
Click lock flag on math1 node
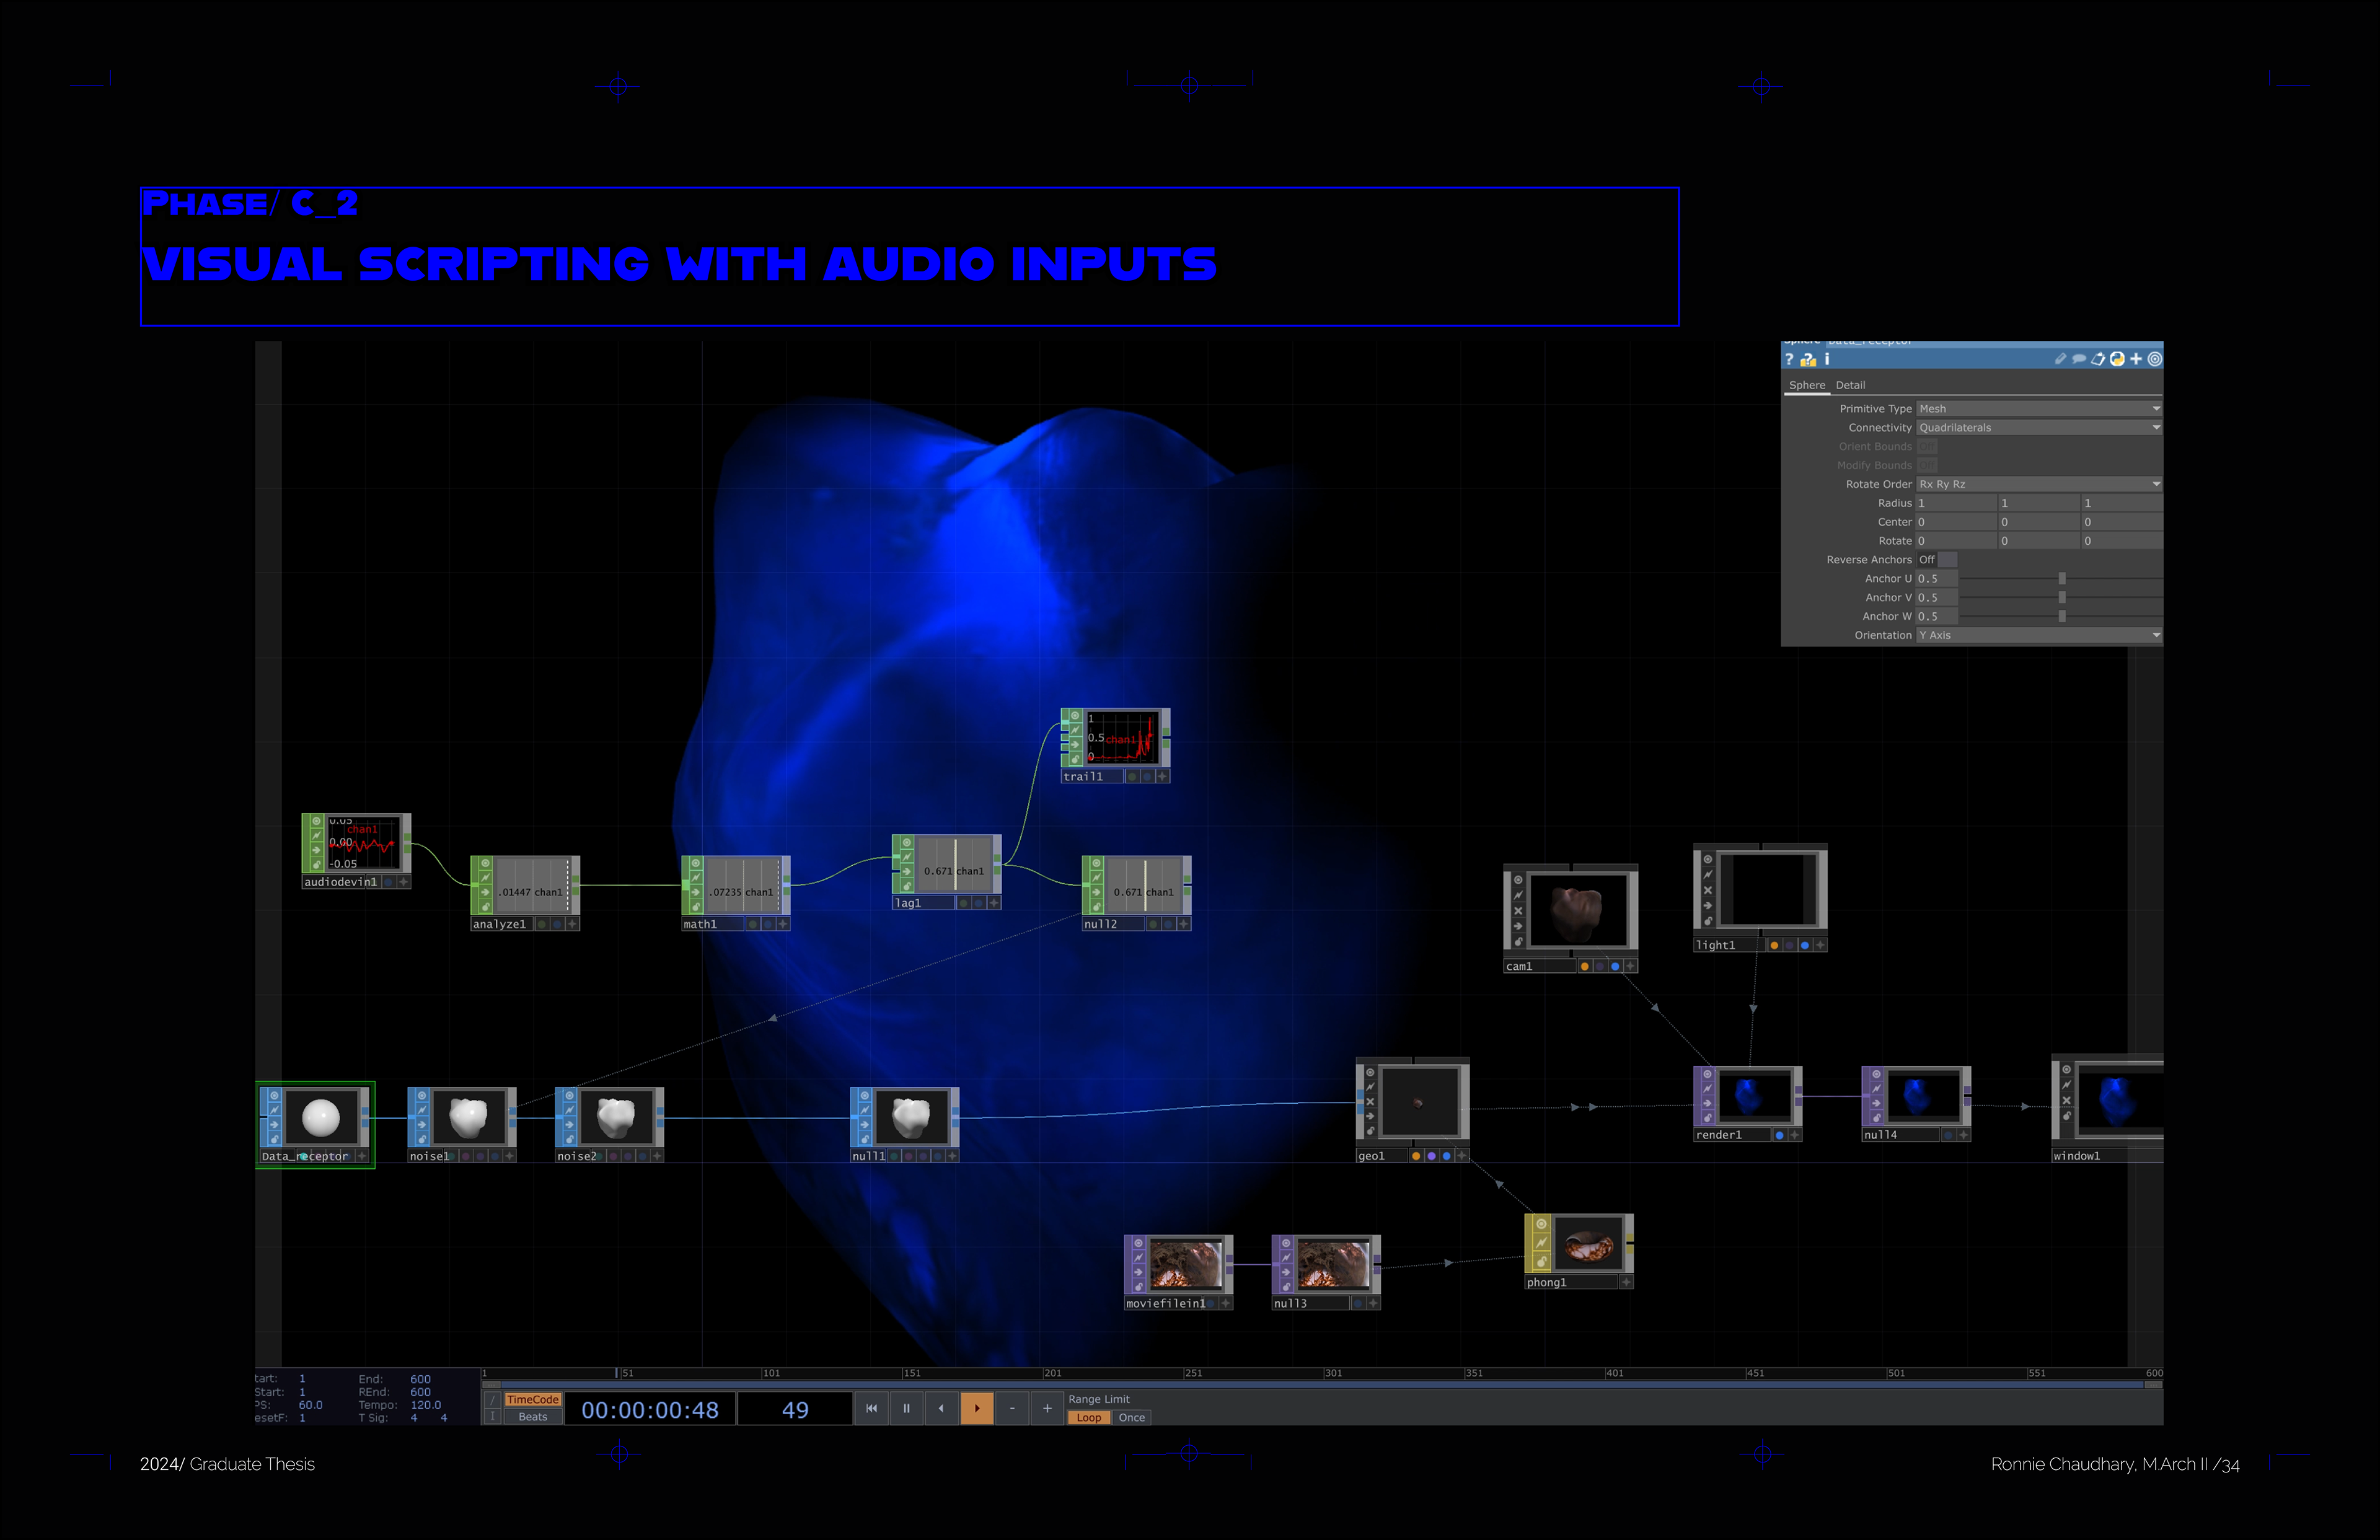(x=696, y=907)
